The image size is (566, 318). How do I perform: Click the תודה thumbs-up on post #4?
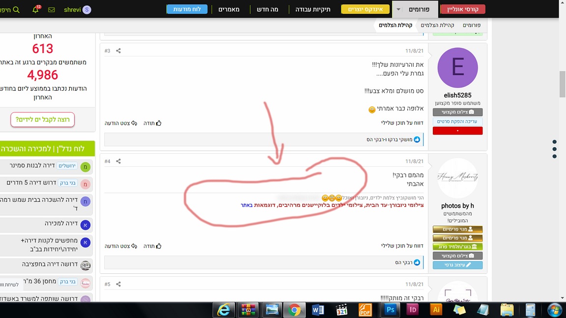click(152, 246)
